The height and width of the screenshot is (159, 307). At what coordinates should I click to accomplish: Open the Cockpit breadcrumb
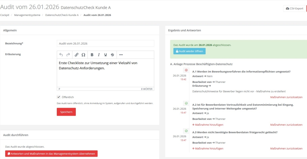[5, 15]
